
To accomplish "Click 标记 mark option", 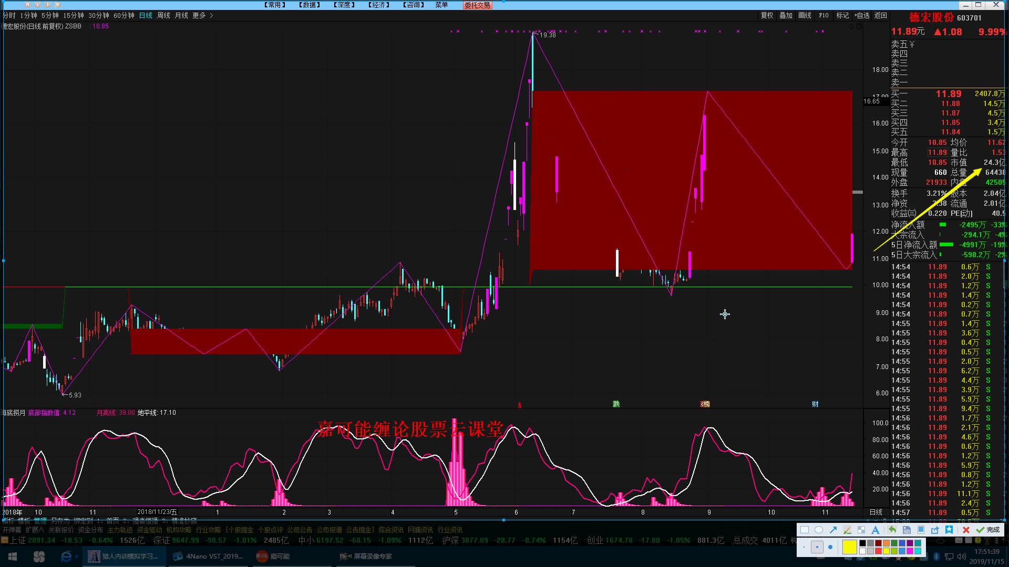I will tap(842, 16).
